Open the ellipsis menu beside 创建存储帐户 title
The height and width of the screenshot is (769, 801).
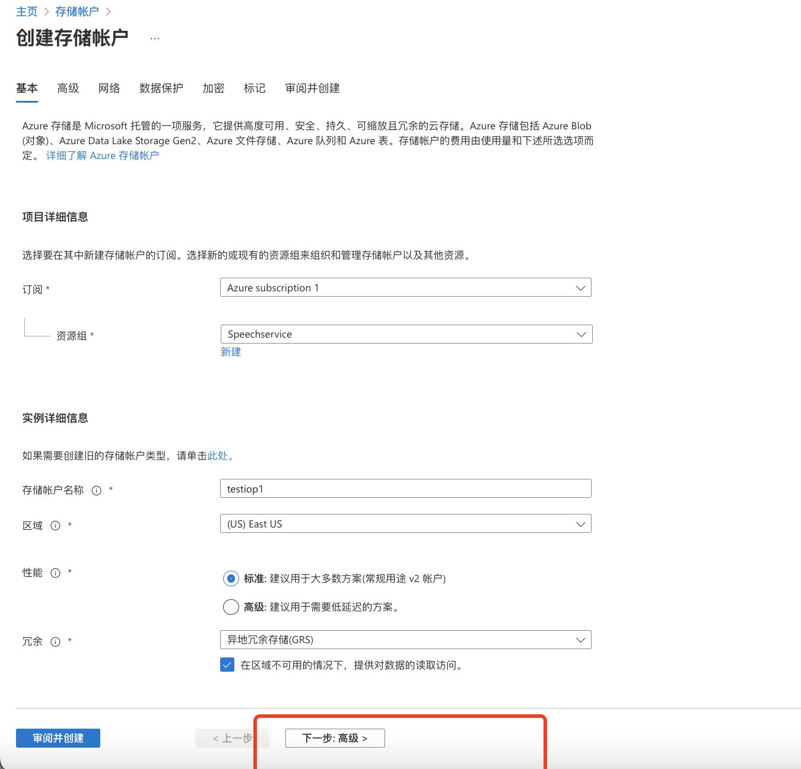click(x=155, y=39)
